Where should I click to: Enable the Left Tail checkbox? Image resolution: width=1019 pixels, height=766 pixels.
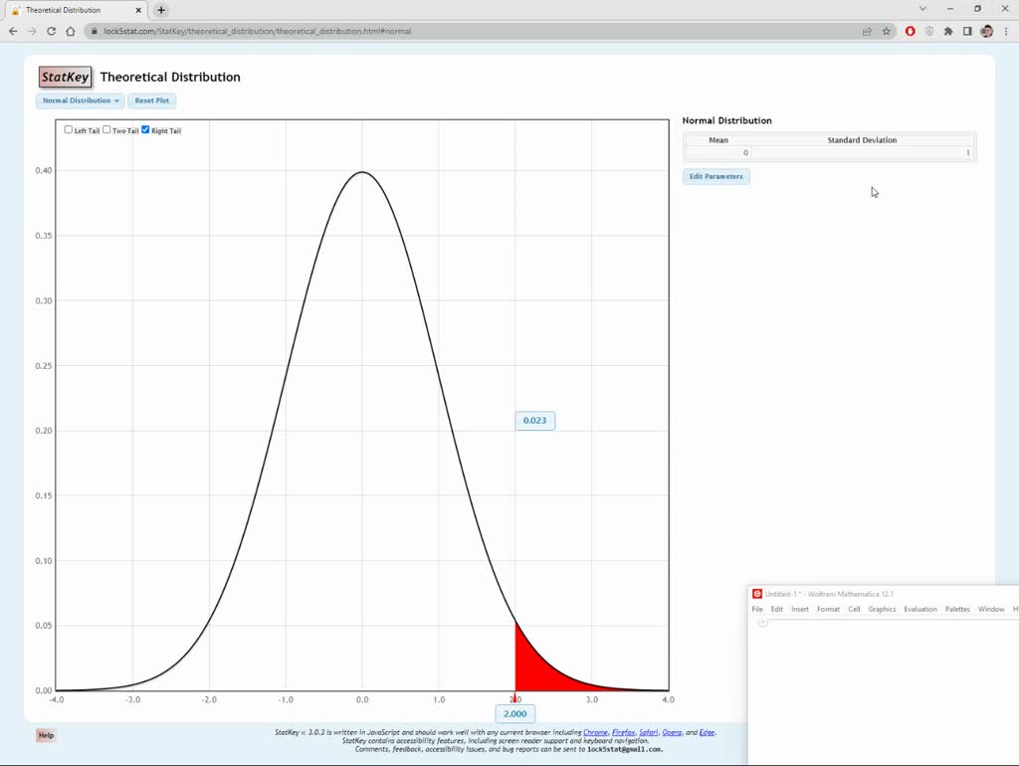pos(68,129)
